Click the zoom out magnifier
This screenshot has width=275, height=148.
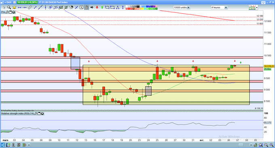coord(267,145)
